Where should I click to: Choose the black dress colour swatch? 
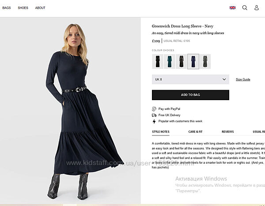pos(158,61)
